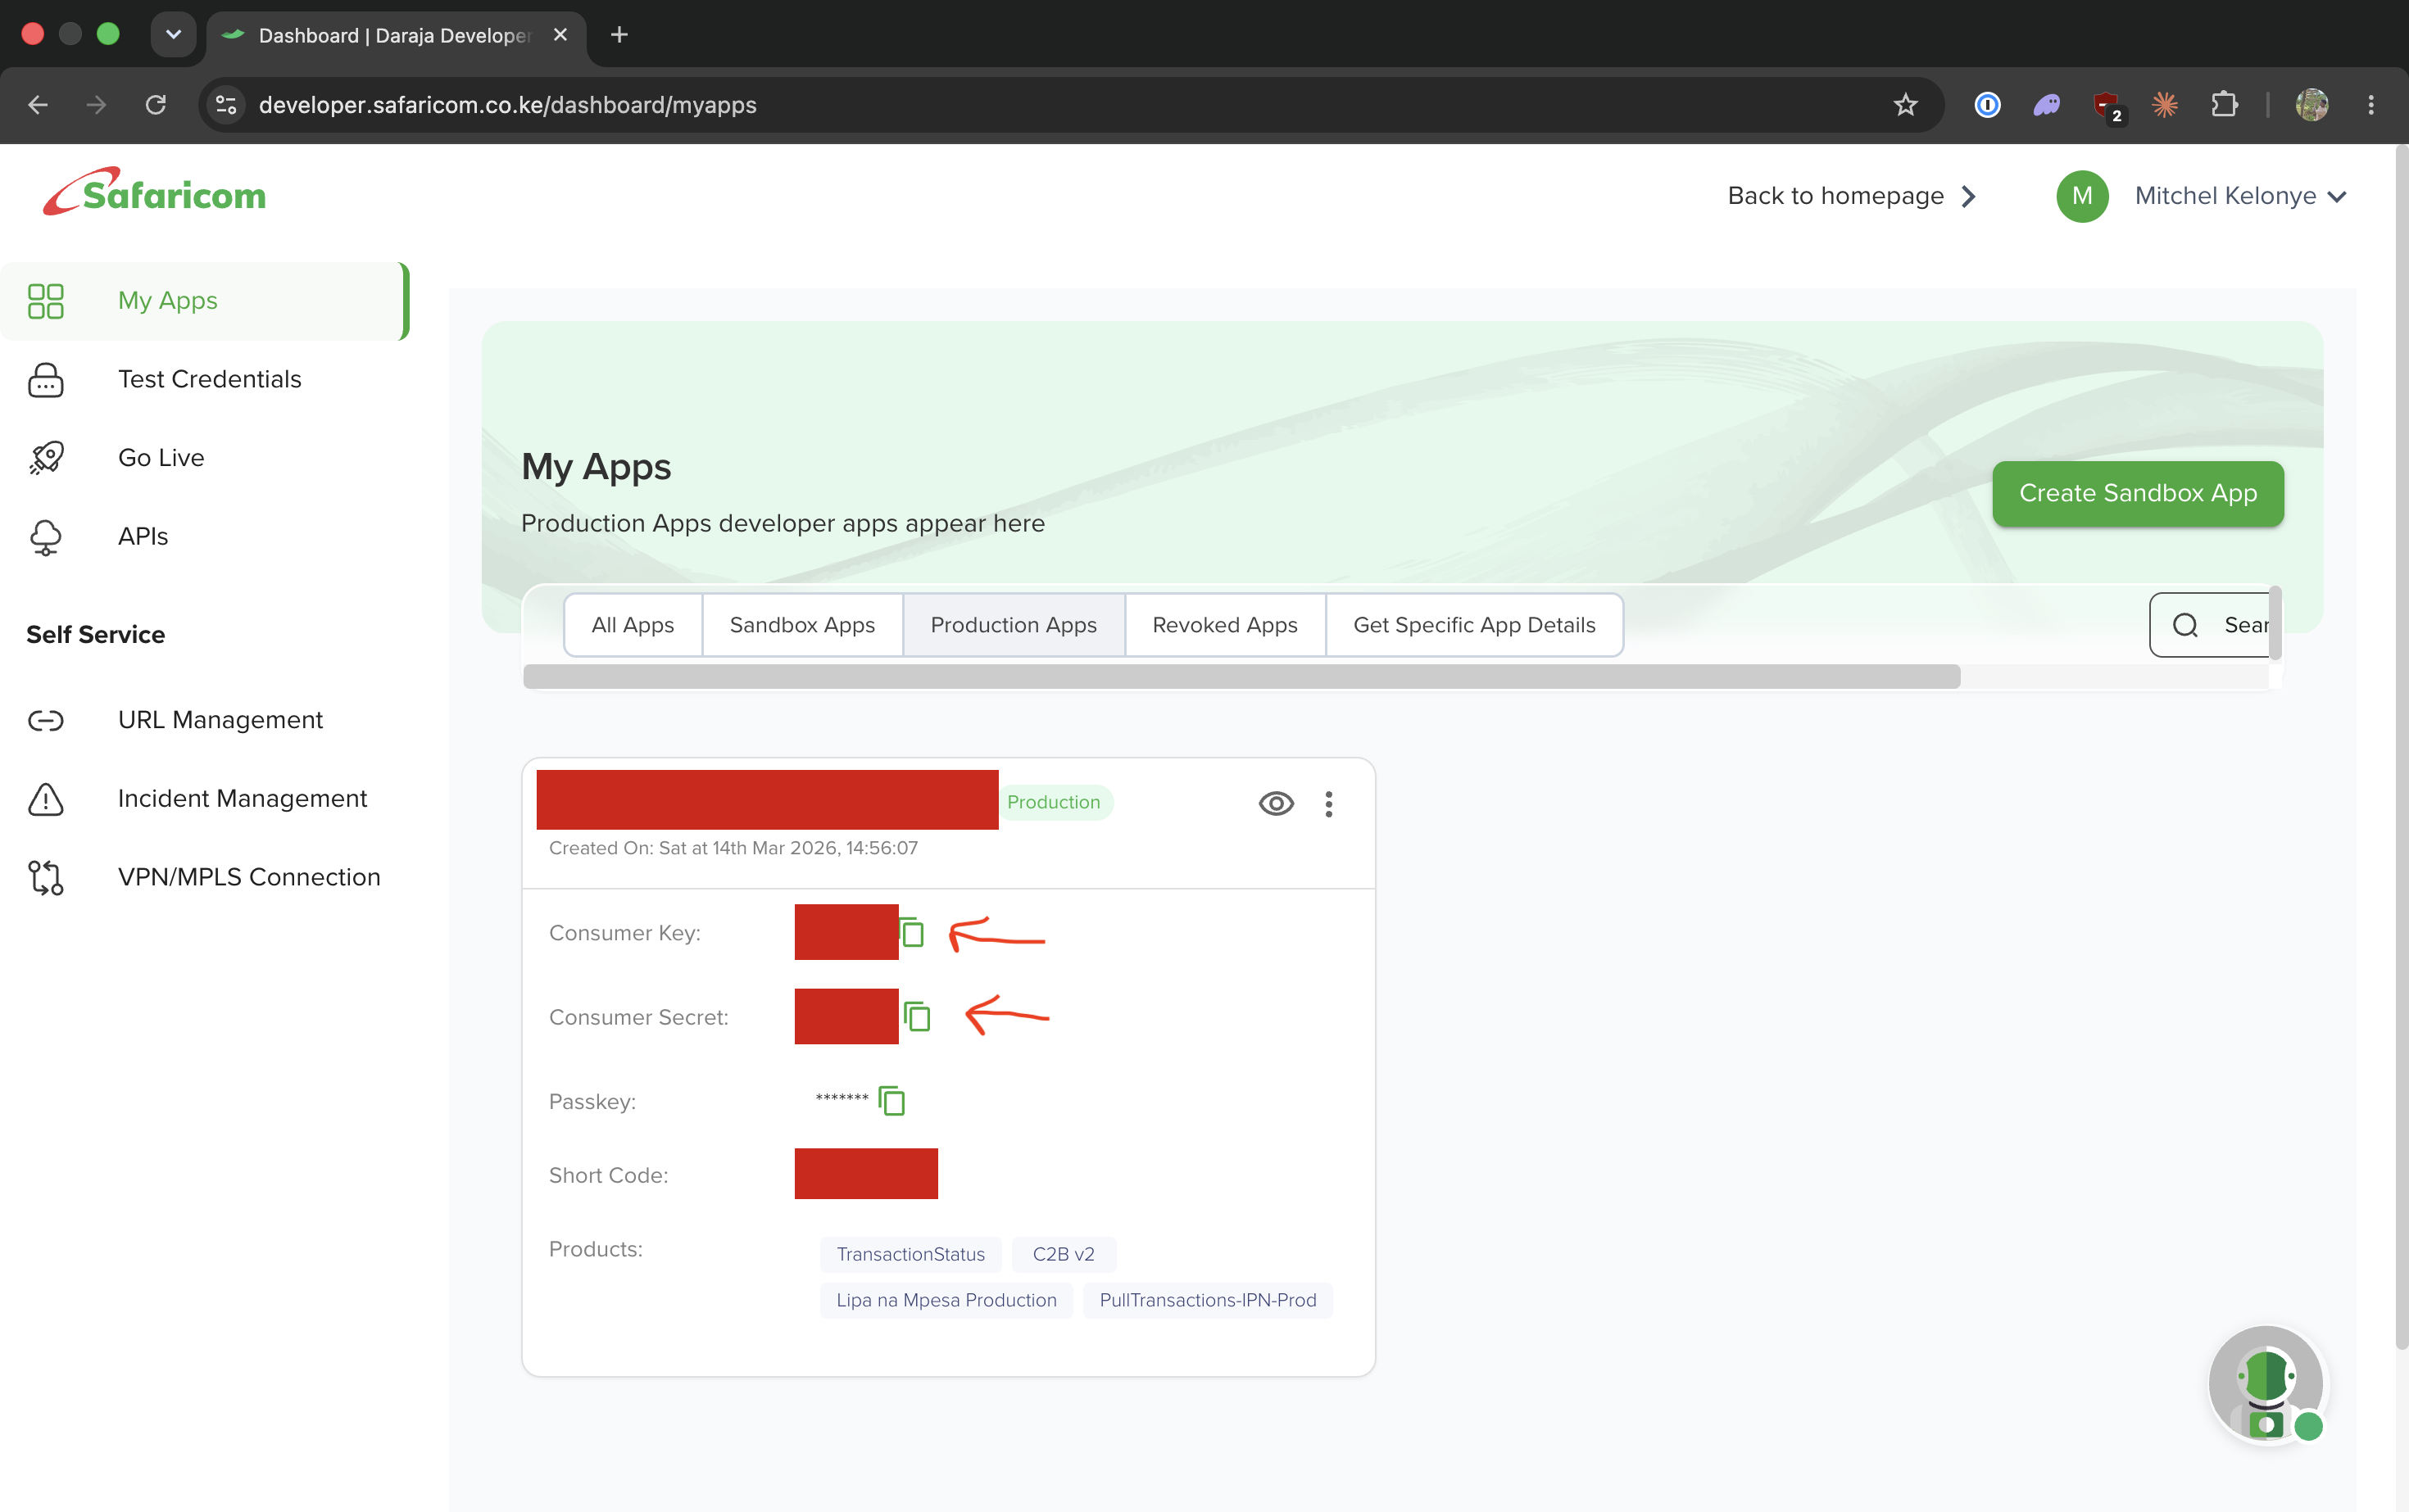Follow the Back to homepage link
2409x1512 pixels.
pyautogui.click(x=1853, y=196)
